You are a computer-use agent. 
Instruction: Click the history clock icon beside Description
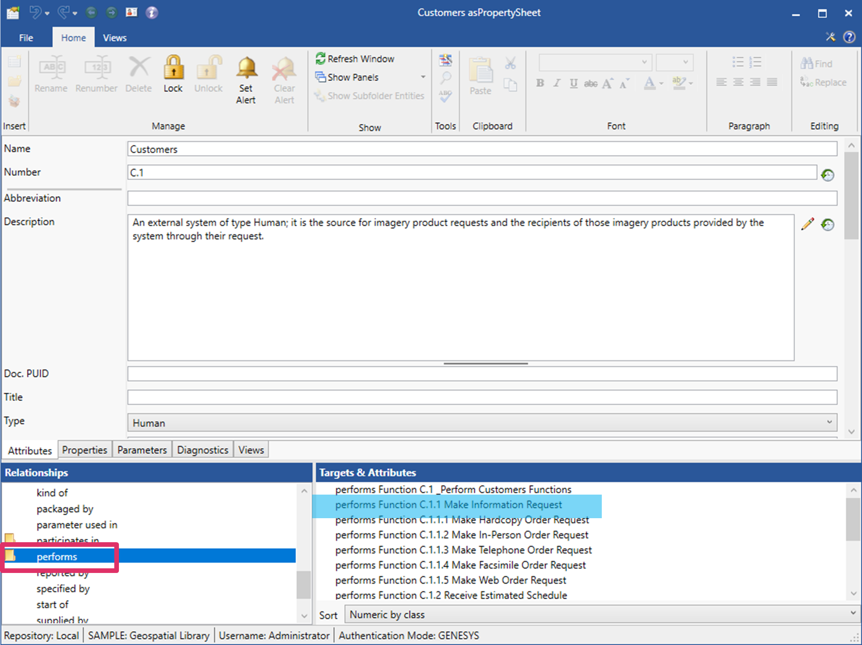[827, 225]
